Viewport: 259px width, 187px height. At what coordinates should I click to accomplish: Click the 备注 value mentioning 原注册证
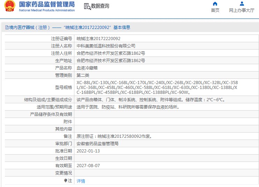[114, 136]
